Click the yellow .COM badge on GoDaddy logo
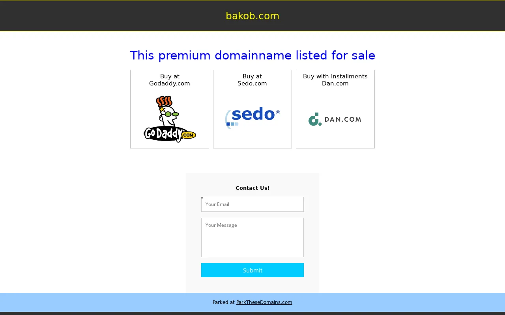This screenshot has height=315, width=505. (188, 135)
